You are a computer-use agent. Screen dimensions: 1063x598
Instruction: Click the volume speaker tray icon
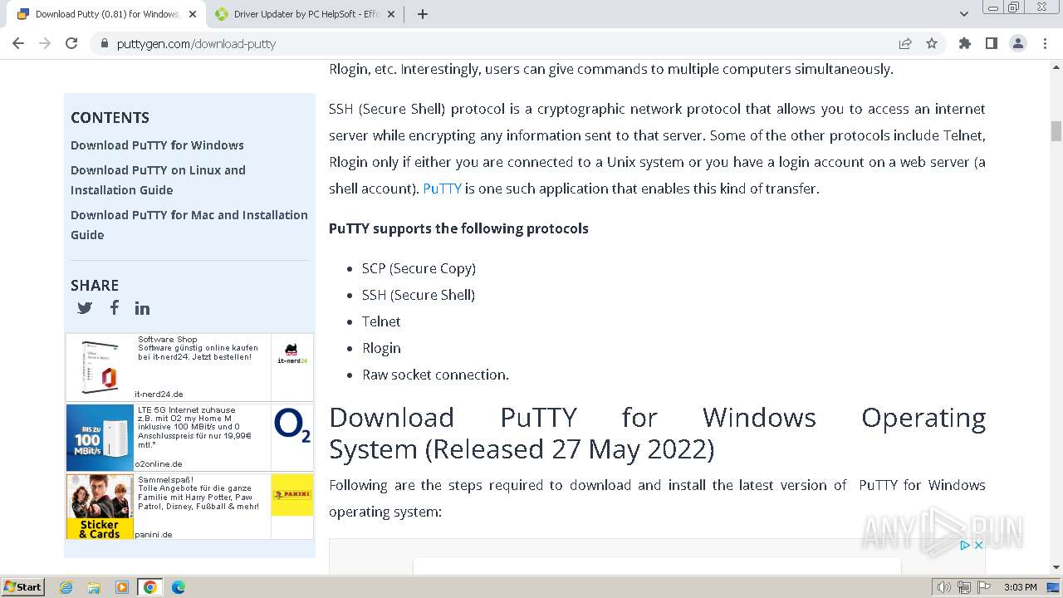coord(943,587)
